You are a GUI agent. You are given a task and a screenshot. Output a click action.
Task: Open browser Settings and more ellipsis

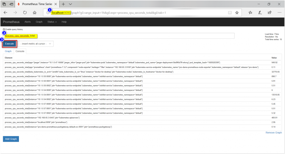coord(279,13)
